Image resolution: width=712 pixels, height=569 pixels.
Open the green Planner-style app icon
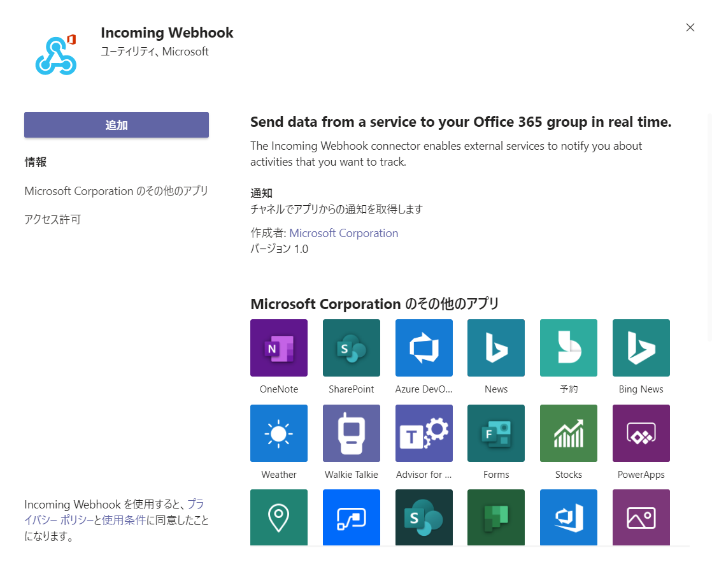tap(496, 517)
